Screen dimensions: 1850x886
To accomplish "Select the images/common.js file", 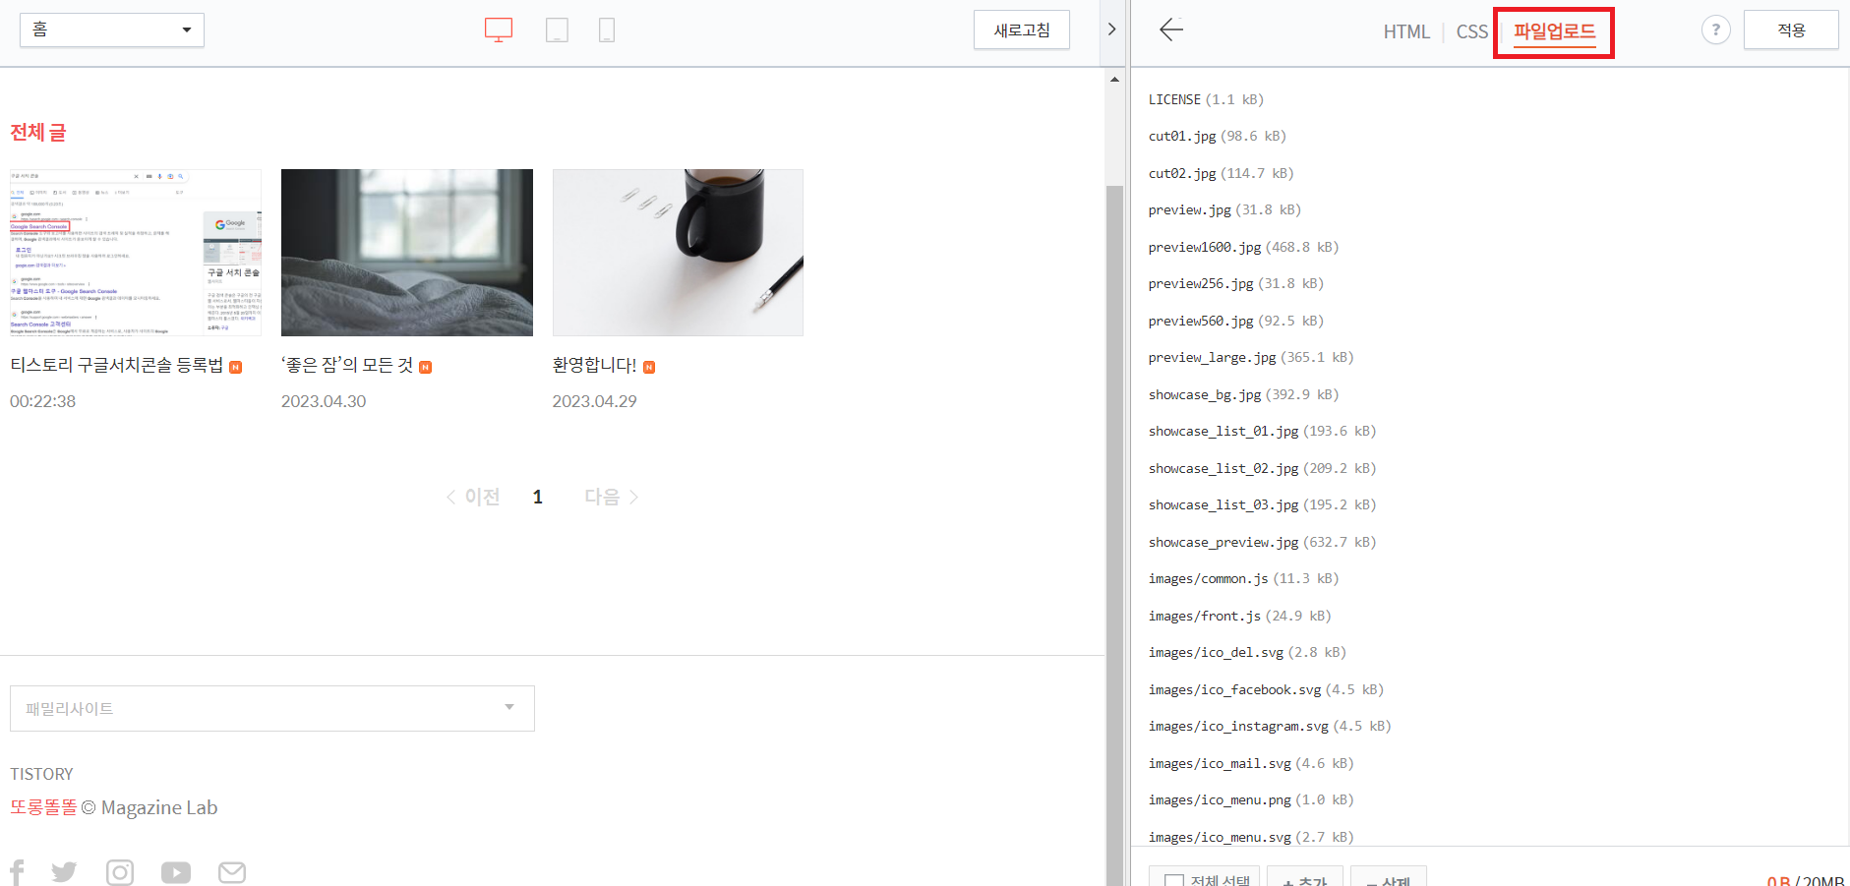I will [1243, 578].
